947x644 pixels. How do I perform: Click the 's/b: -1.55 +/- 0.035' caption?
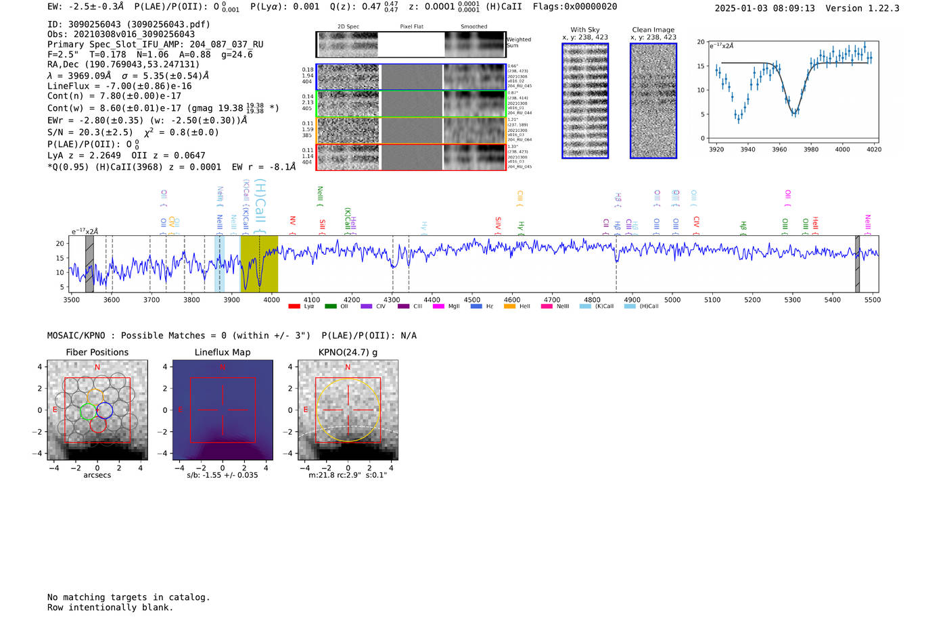(223, 475)
